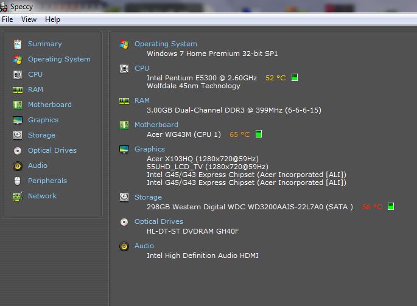Click the Motherboard heading link in summary

156,125
